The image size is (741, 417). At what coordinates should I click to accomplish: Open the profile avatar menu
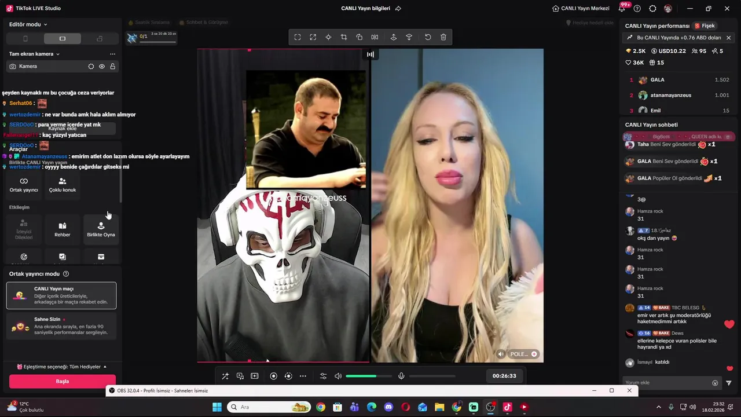pyautogui.click(x=668, y=9)
